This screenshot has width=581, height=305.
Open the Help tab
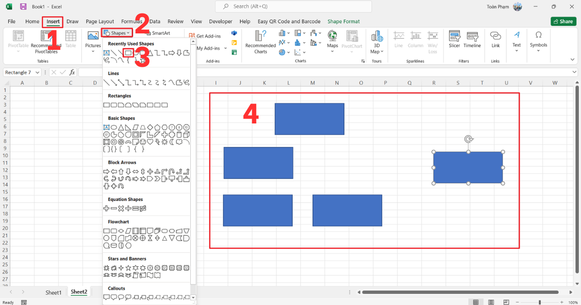tap(245, 21)
